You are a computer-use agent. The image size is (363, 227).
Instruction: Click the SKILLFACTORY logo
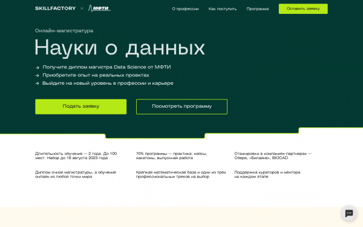click(55, 8)
